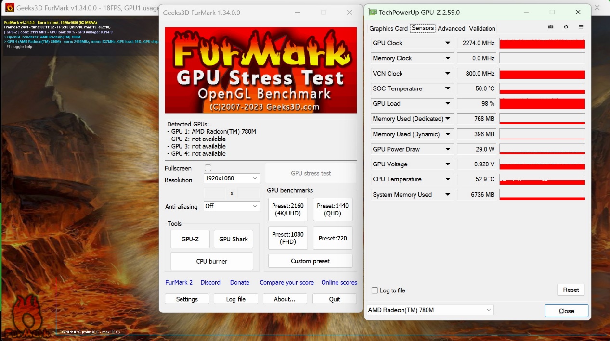The image size is (610, 341).
Task: Open the Advanced tab in GPU-Z
Action: click(x=452, y=29)
